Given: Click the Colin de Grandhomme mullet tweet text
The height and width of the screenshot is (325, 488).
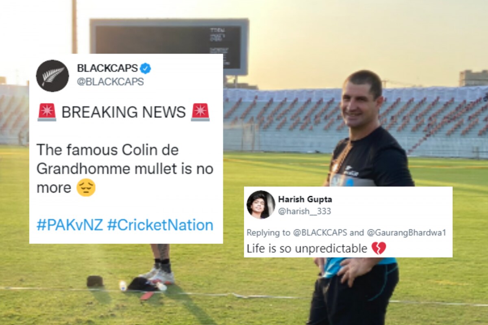Looking at the screenshot, I should tap(125, 169).
